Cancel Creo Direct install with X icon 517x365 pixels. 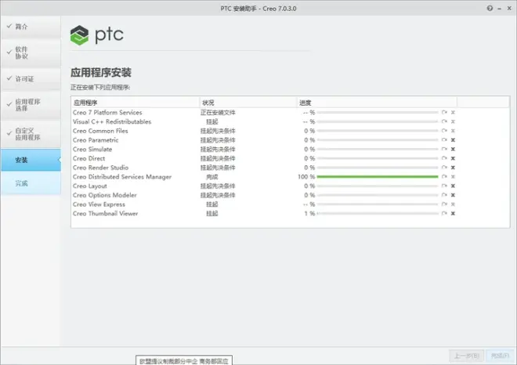click(453, 158)
